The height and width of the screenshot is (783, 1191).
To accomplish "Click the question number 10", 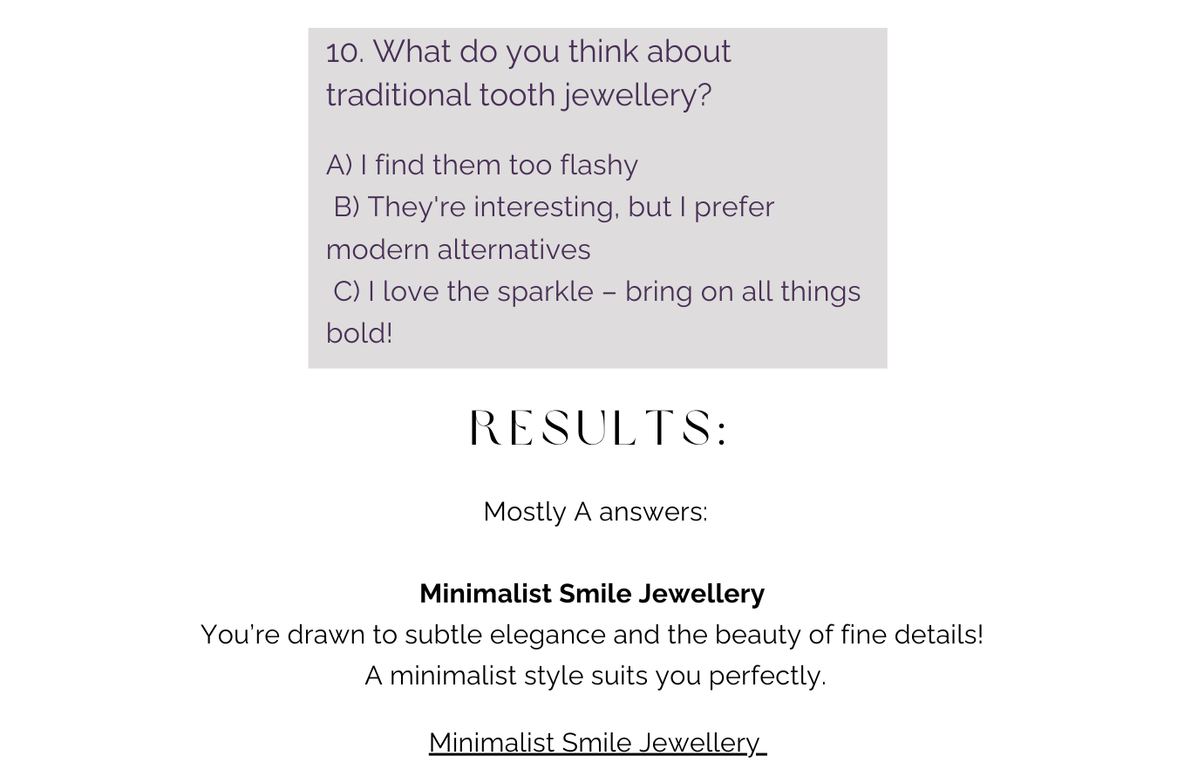I will (x=344, y=52).
